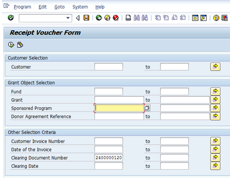Click the Find Next binoculars icon
The width and height of the screenshot is (230, 184).
point(145,18)
